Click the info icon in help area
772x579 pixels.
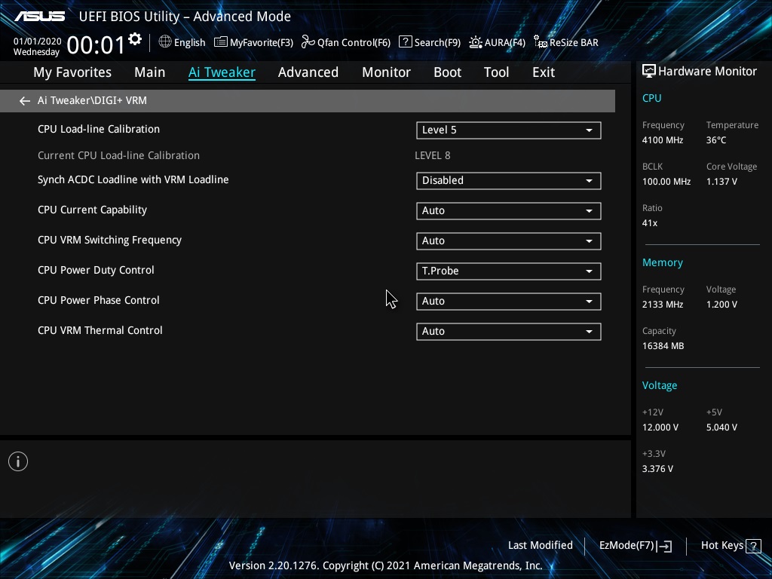(x=18, y=461)
